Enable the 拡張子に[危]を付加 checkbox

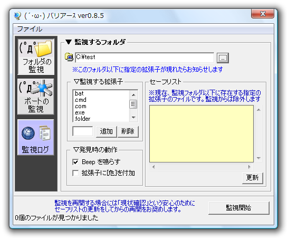click(x=75, y=173)
